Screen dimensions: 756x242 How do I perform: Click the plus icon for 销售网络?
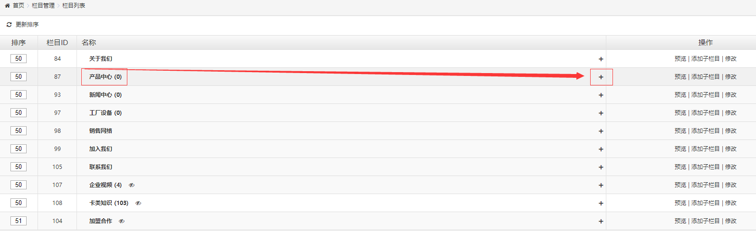(x=601, y=131)
